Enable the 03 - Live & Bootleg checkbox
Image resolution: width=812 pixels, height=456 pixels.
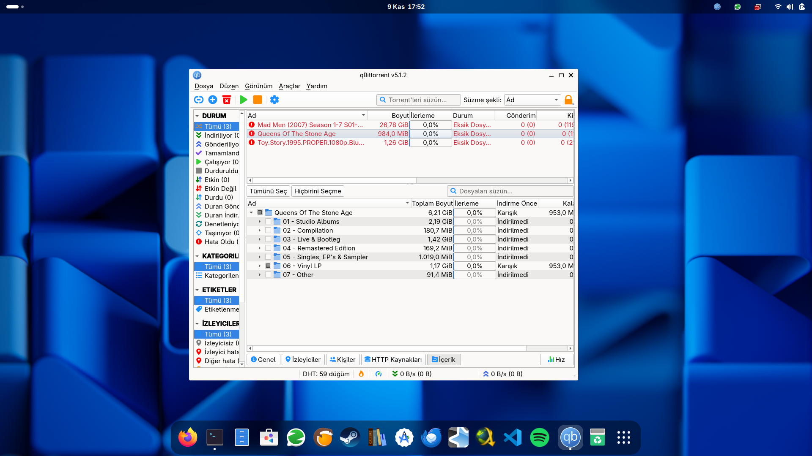268,239
